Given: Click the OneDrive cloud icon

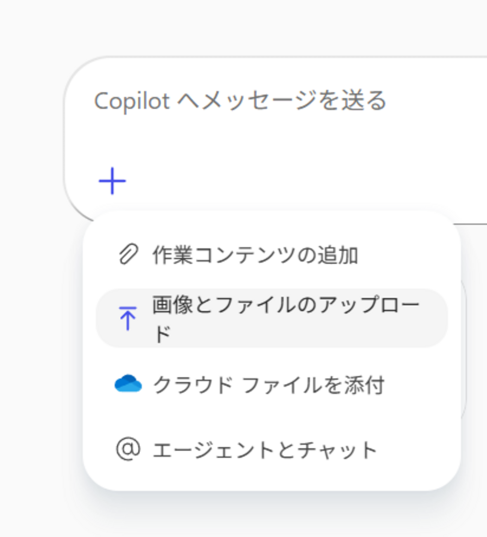Looking at the screenshot, I should (x=128, y=384).
